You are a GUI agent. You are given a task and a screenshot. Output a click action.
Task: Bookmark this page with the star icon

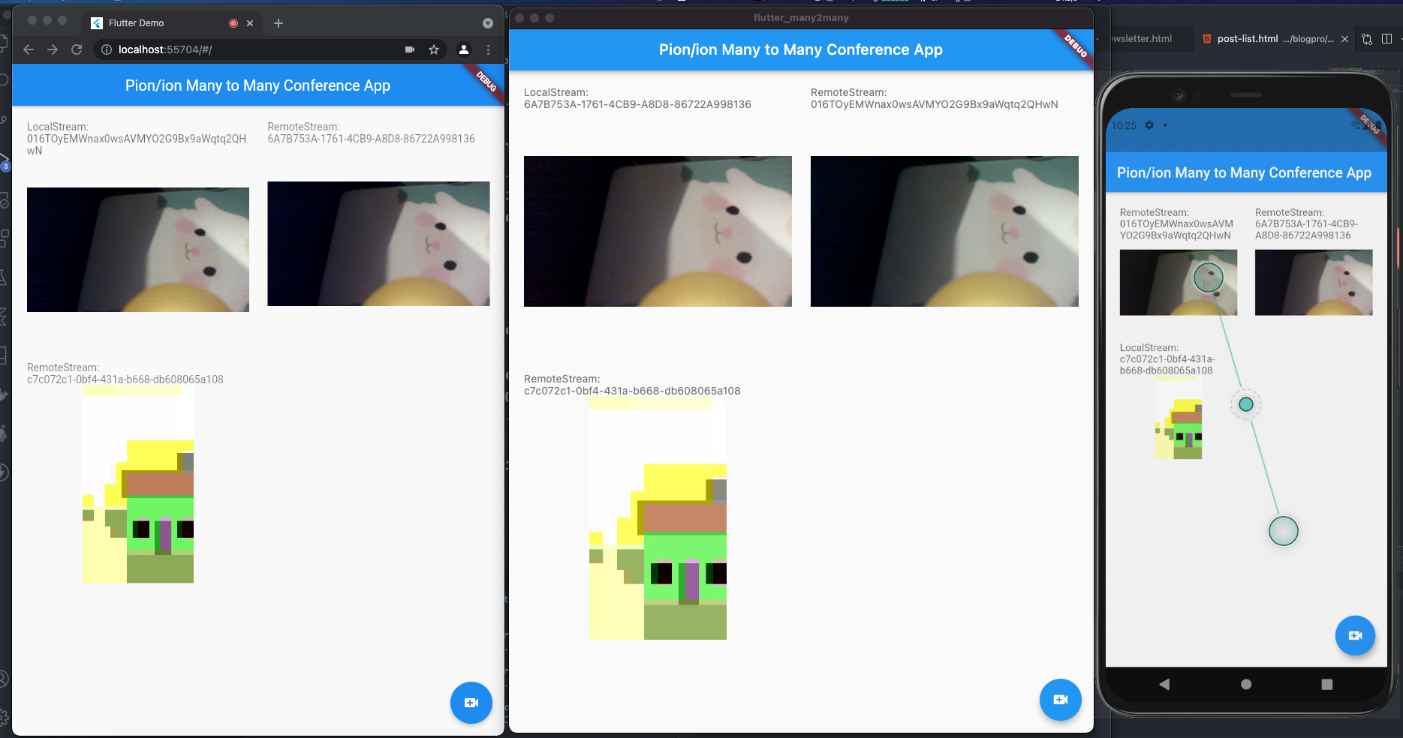tap(434, 49)
